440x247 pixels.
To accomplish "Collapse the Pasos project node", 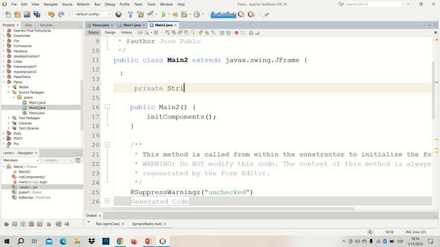I will click(3, 82).
